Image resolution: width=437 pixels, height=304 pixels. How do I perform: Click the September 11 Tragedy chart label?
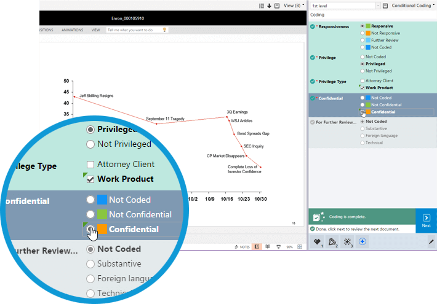166,119
